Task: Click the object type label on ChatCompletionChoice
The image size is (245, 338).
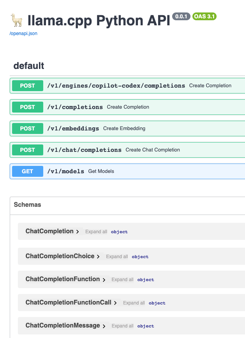Action: click(x=140, y=256)
